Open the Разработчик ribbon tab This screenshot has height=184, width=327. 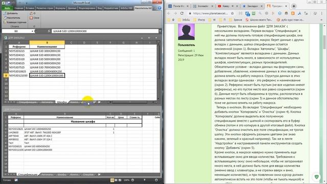(x=111, y=8)
